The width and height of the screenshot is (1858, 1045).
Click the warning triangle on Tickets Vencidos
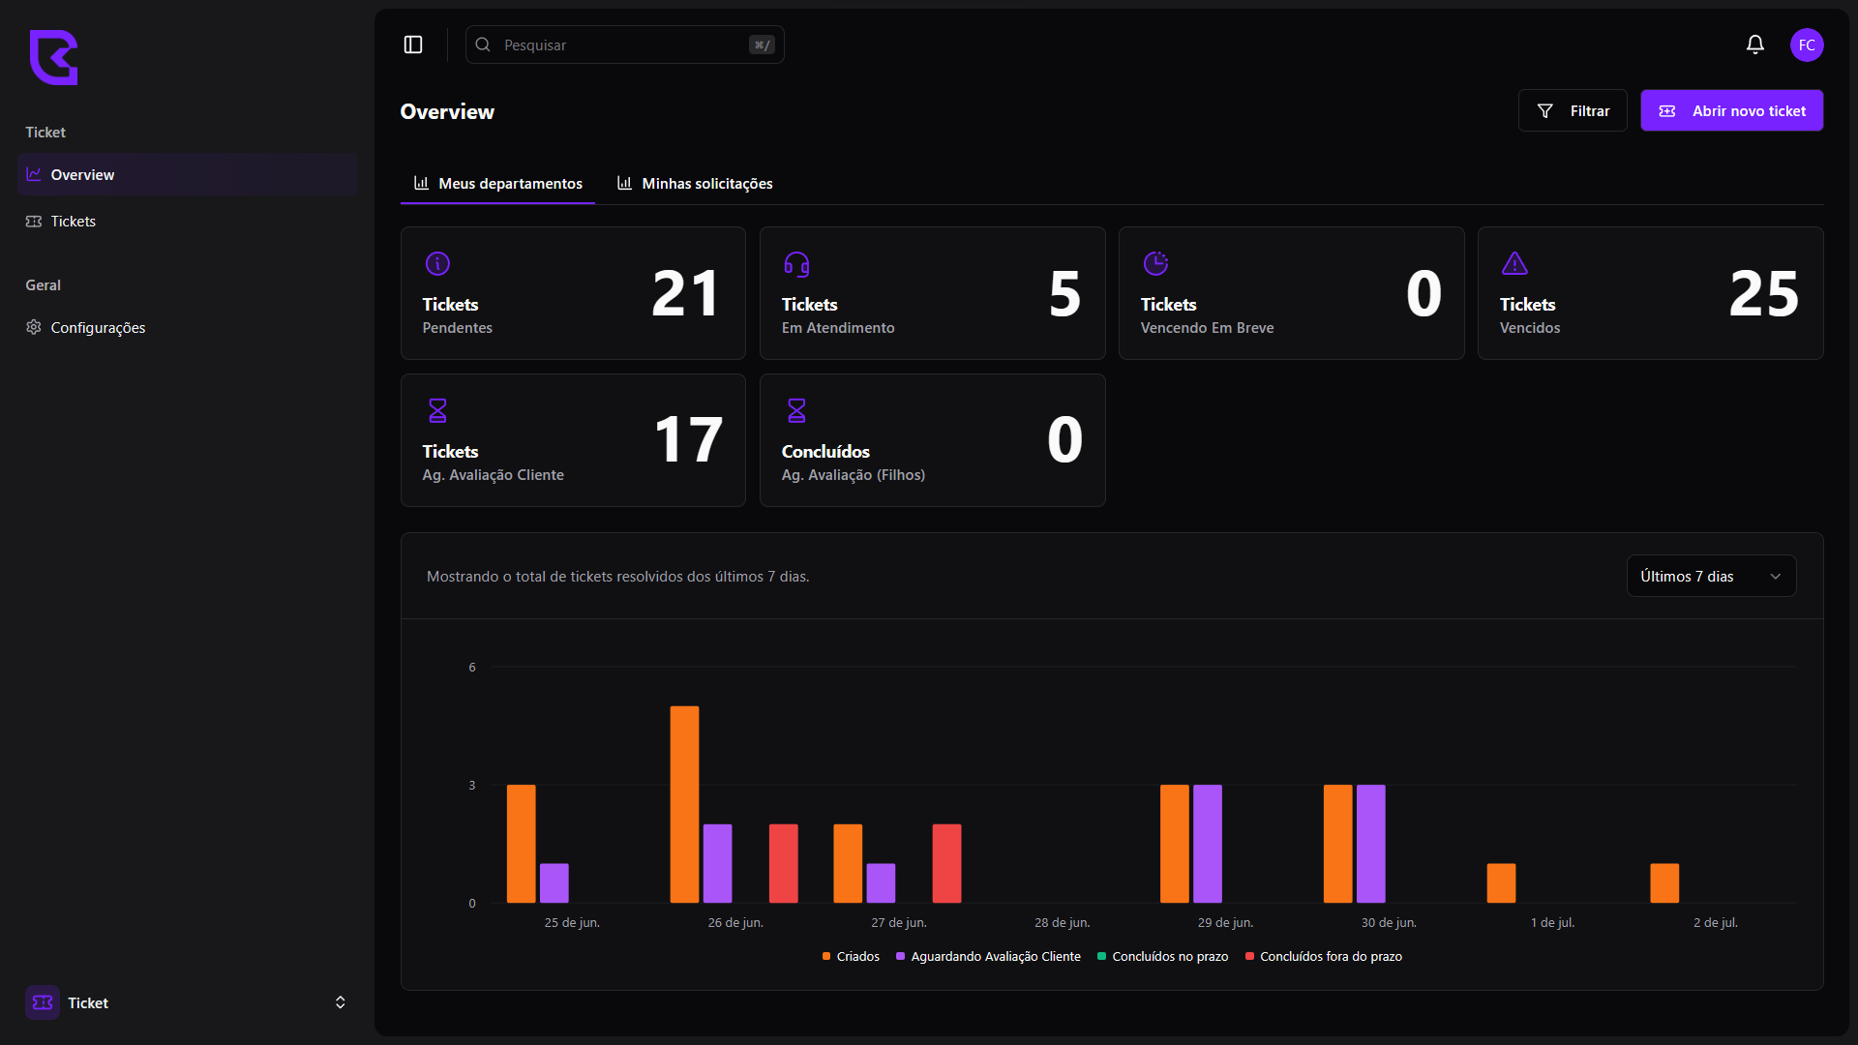1514,263
